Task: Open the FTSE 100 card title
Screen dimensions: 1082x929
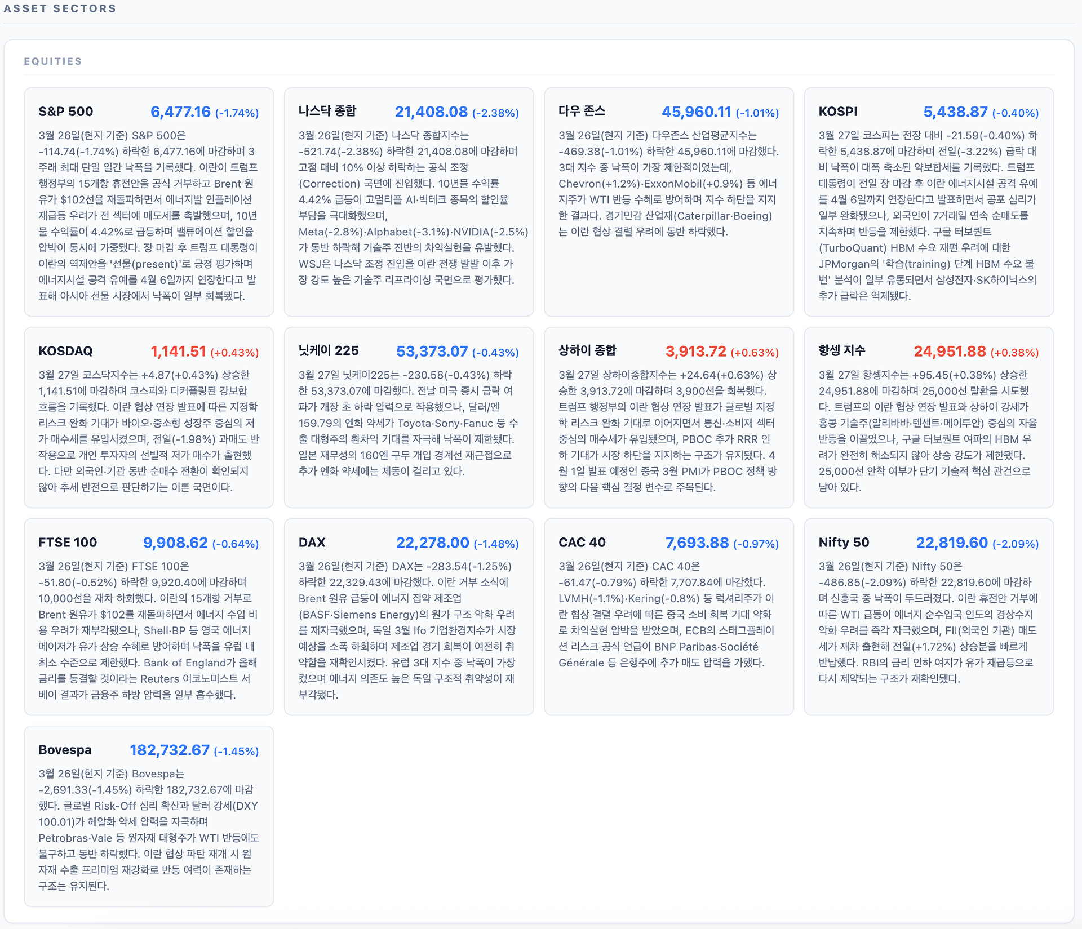Action: (68, 542)
